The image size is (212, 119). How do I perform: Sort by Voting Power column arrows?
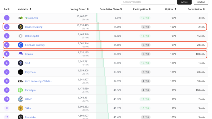(x=88, y=9)
